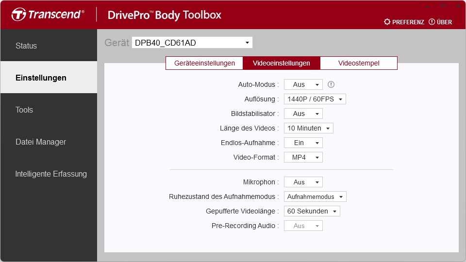Click the Auflösung label
The height and width of the screenshot is (262, 466).
pyautogui.click(x=262, y=99)
